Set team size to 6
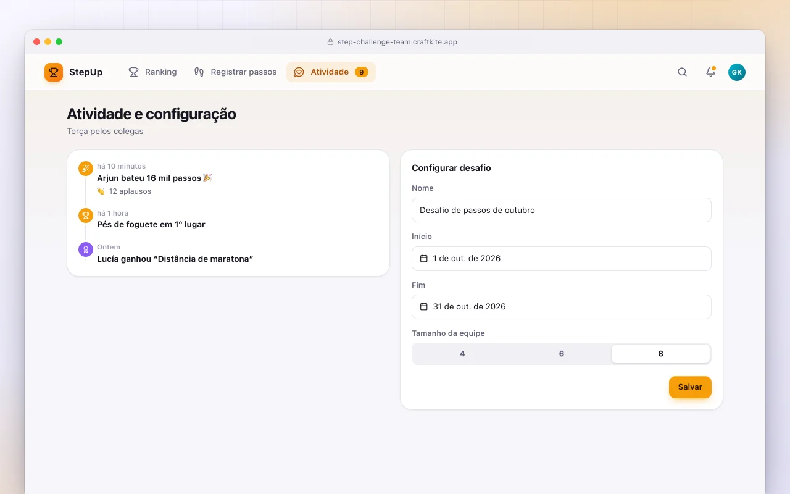 (x=562, y=354)
